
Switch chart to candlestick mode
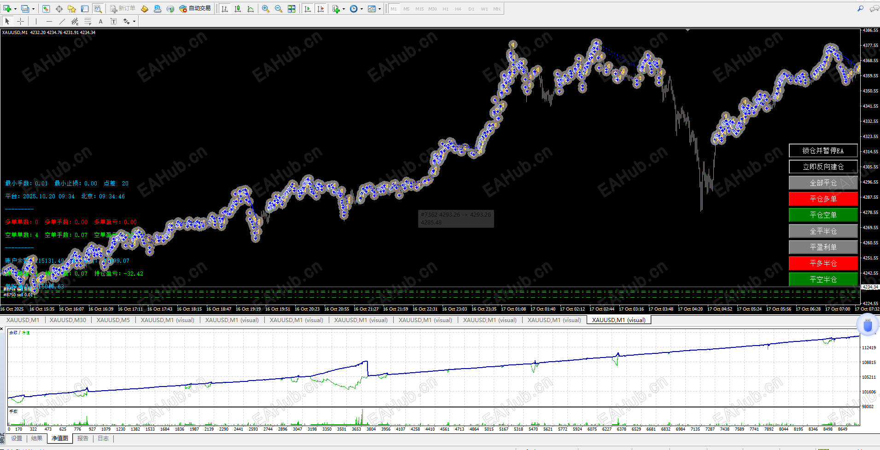coord(238,9)
